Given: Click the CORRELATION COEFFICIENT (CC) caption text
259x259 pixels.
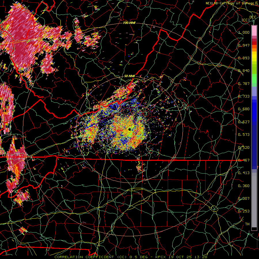Looking at the screenshot, I should (91, 257).
